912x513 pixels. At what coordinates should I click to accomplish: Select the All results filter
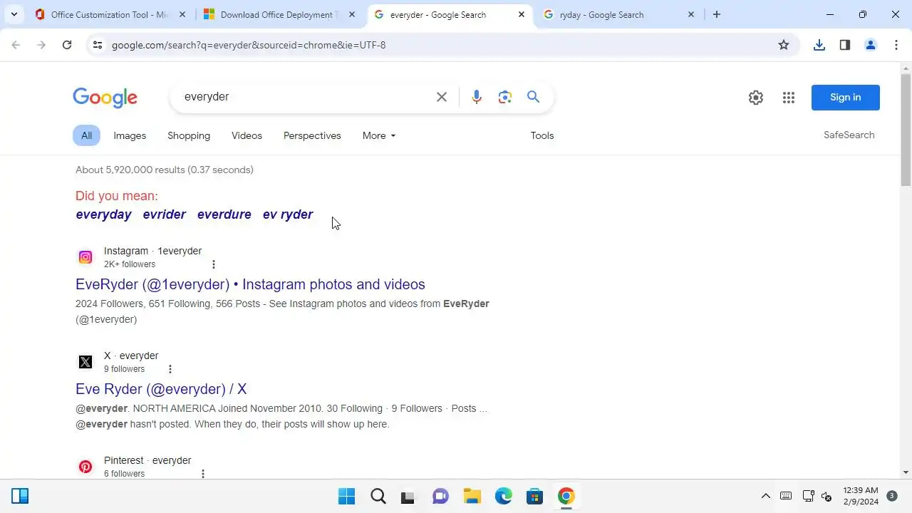tap(86, 135)
